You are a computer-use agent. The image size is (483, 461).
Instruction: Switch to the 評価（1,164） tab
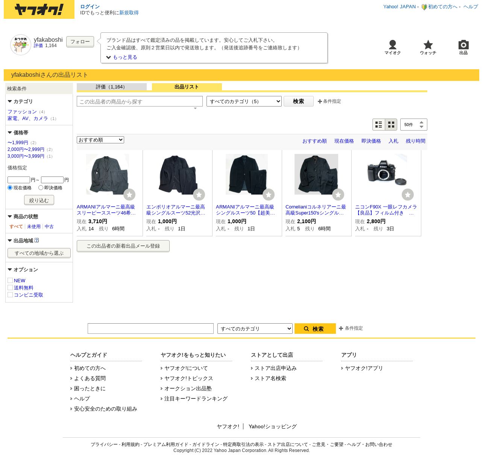coord(112,87)
